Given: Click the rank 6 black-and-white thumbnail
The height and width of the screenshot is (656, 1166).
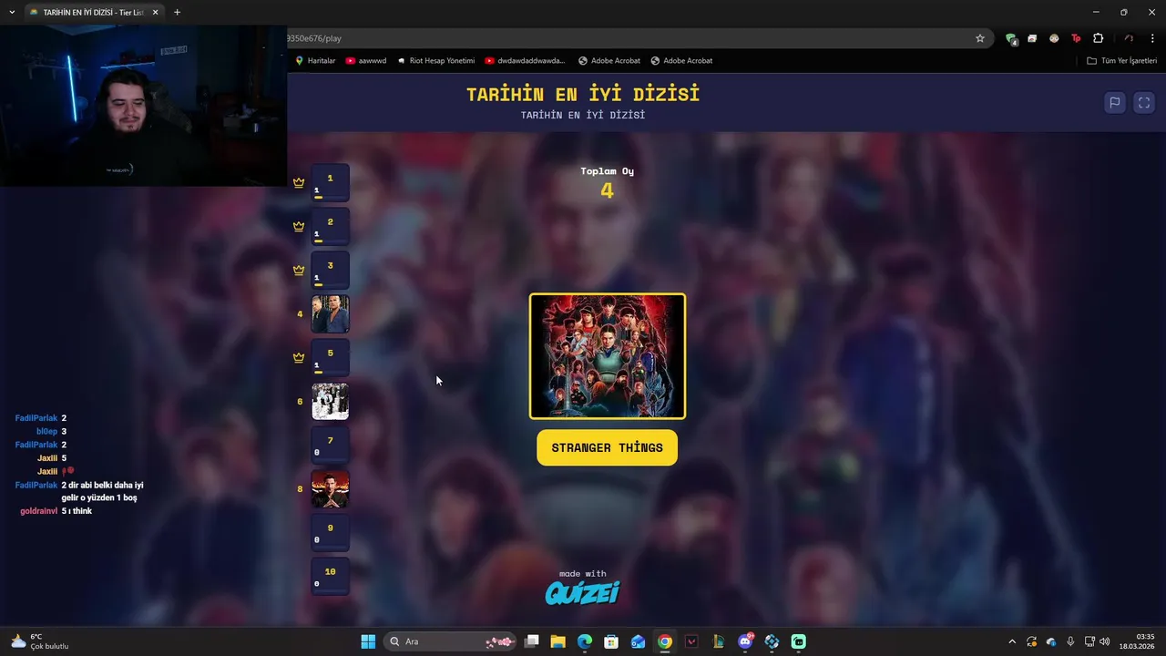Looking at the screenshot, I should (x=330, y=401).
